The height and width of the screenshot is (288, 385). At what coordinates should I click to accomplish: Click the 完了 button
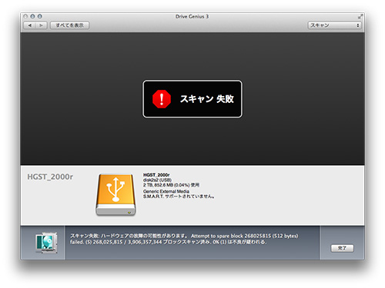pos(342,248)
